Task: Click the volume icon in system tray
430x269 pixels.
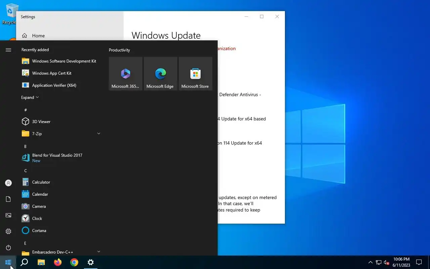Action: coord(387,262)
